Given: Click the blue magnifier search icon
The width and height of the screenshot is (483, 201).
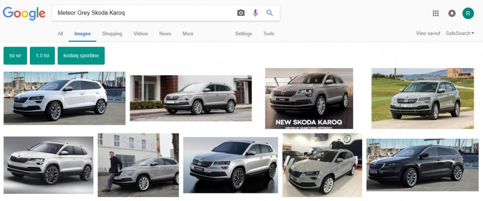Looking at the screenshot, I should pos(270,13).
